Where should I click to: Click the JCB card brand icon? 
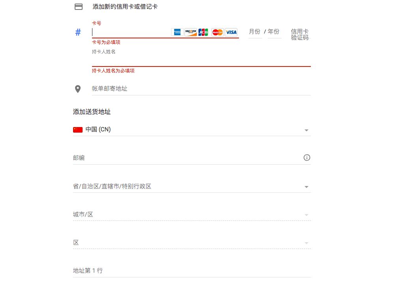(x=203, y=32)
